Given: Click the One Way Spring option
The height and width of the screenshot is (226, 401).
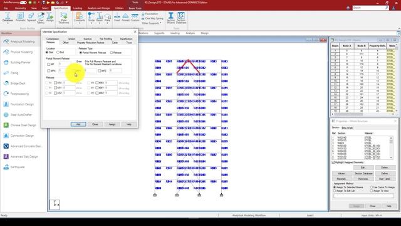Looking at the screenshot, I should tap(152, 18).
